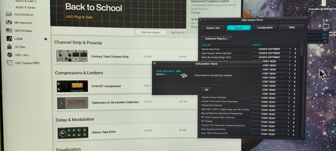Click OK in the Authorization Status dialog
Viewport: 336px width, 151px height.
[x=206, y=89]
